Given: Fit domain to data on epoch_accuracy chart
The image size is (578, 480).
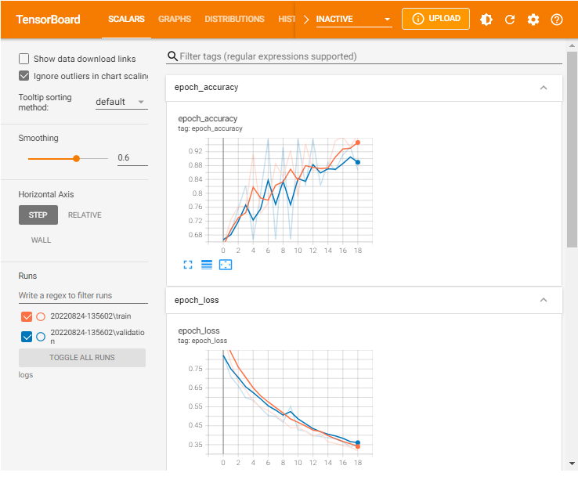Looking at the screenshot, I should tap(226, 265).
